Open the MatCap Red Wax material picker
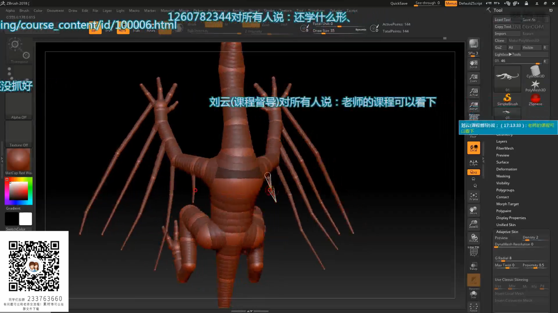The image size is (558, 313). coord(19,162)
